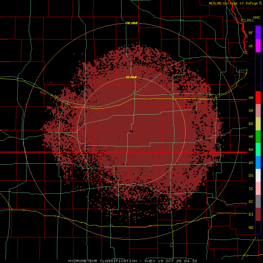Click the "04:32" timestamp
This screenshot has width=263, height=263.
190,261
